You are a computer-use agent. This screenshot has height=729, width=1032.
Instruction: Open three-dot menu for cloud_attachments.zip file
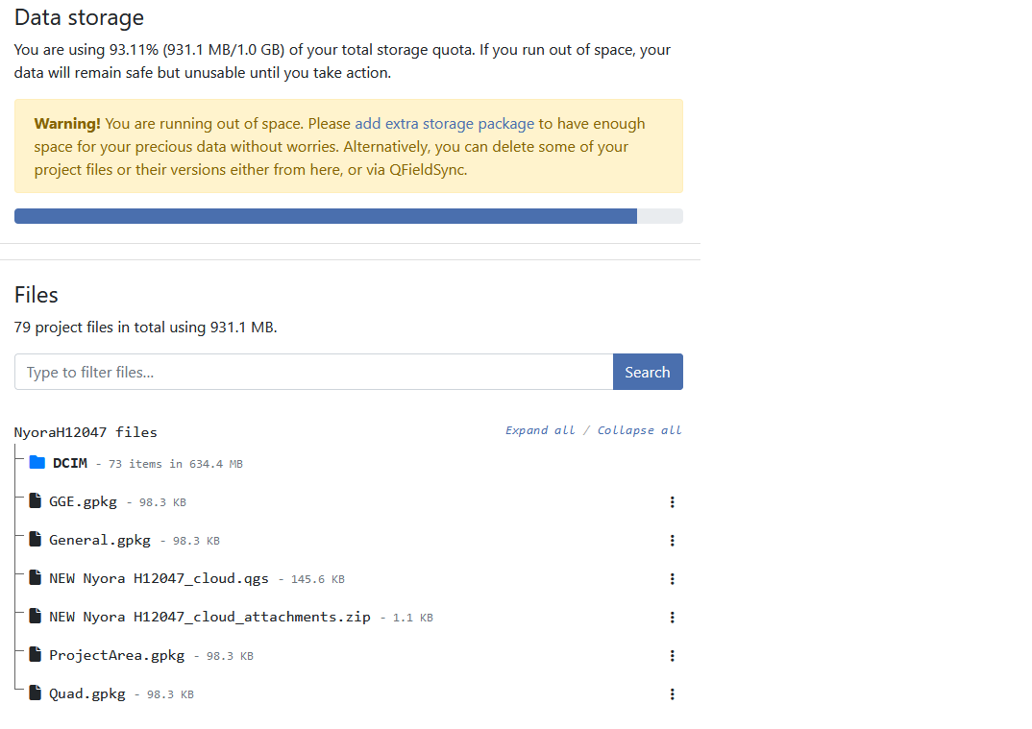click(x=672, y=617)
